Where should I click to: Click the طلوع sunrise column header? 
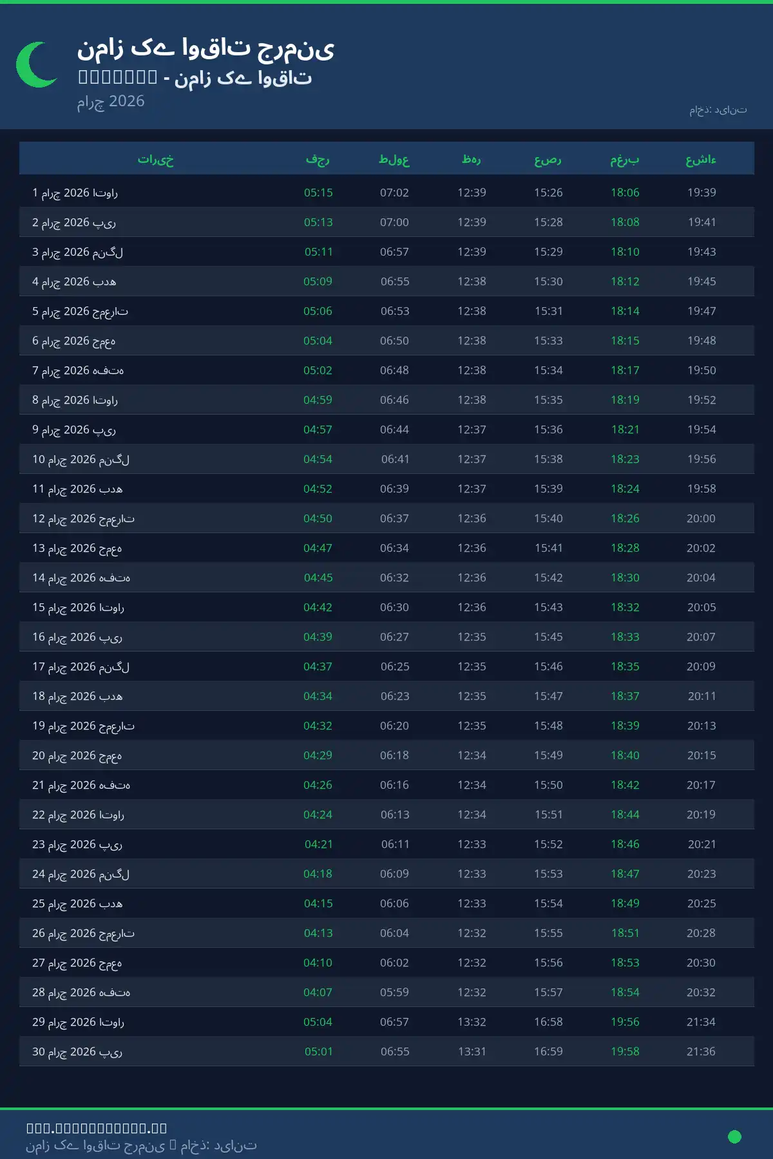pos(394,159)
